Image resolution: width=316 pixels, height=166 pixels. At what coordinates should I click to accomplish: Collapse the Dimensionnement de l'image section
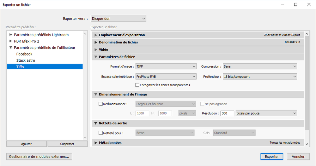pos(96,94)
